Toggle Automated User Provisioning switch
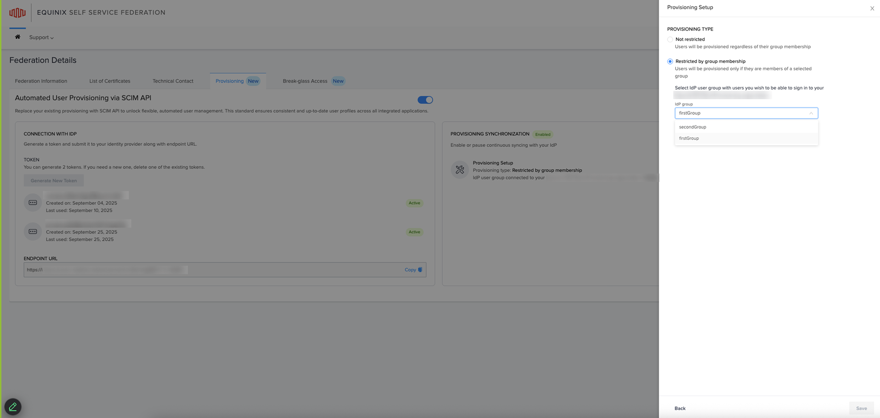 (x=425, y=100)
